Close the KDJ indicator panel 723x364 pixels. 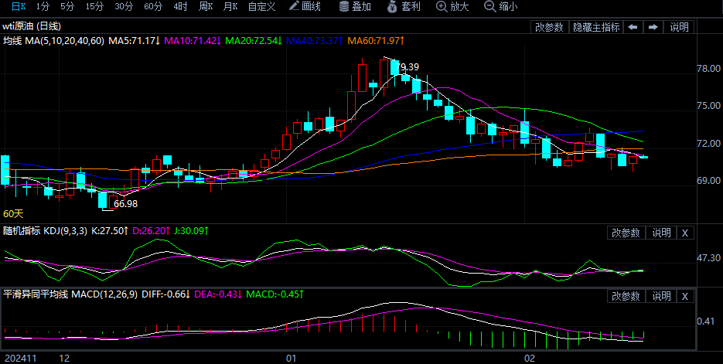point(684,233)
